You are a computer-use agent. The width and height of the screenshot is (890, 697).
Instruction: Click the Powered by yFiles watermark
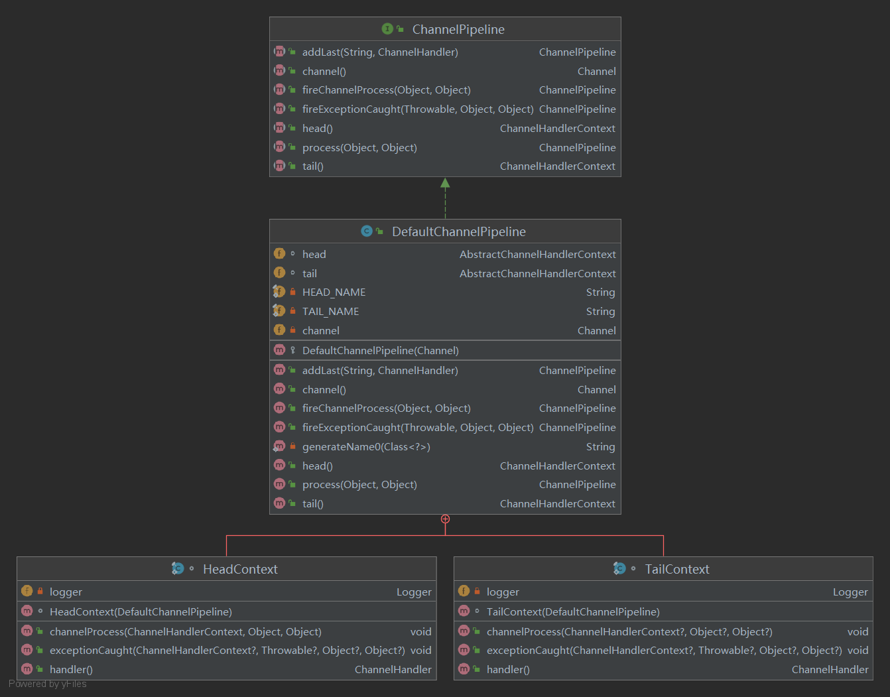coord(48,684)
